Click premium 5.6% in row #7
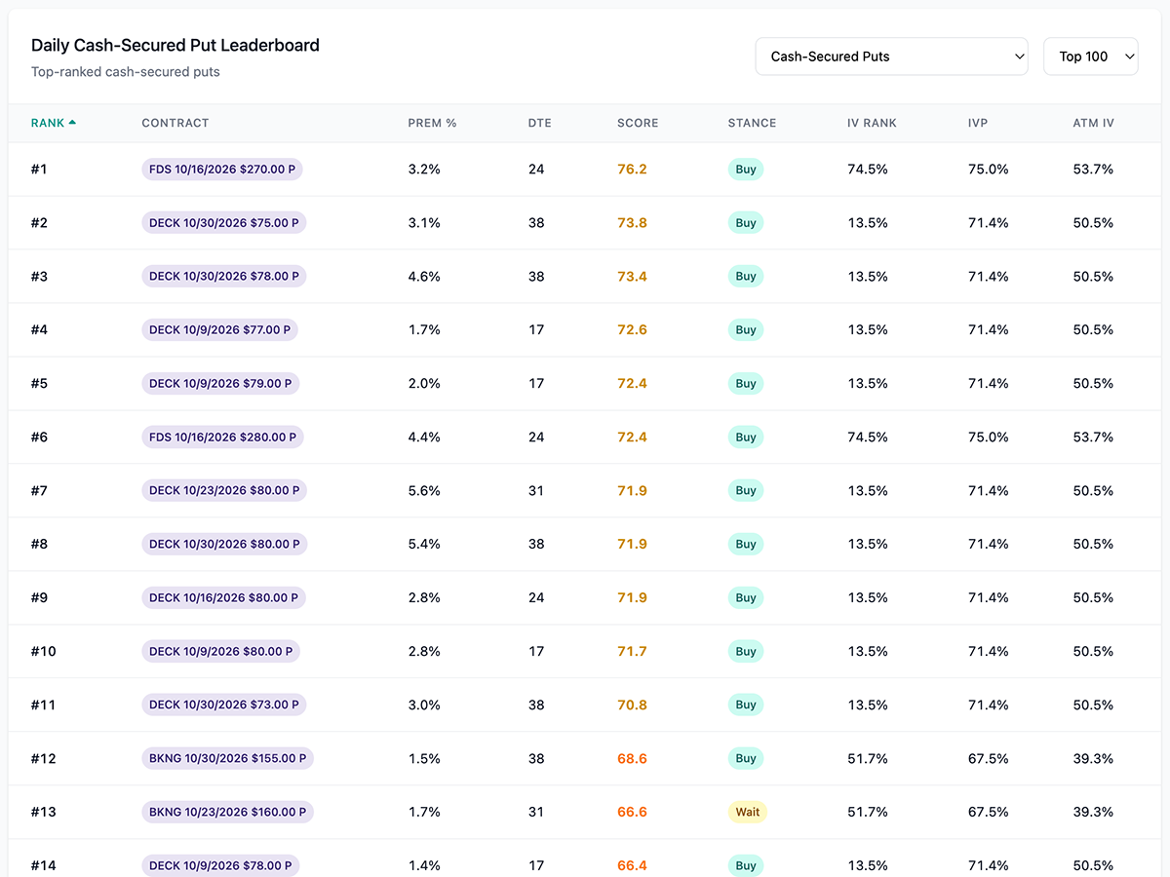The image size is (1170, 877). coord(424,491)
